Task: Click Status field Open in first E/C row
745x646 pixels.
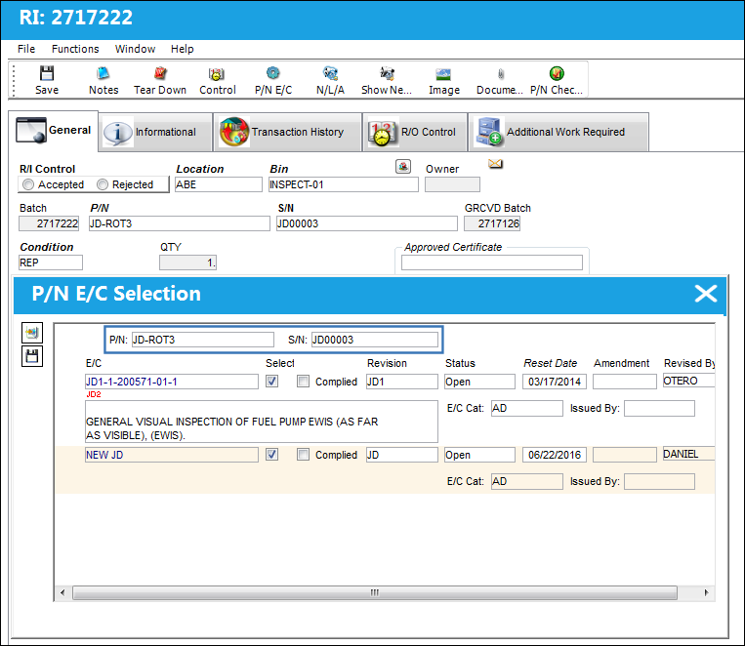Action: [479, 382]
